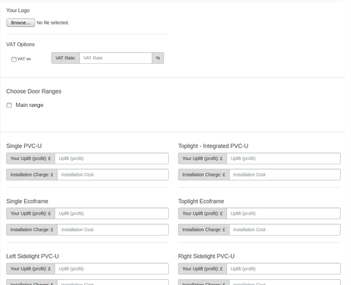Click the Main range label text
This screenshot has height=285, width=351.
[x=29, y=105]
